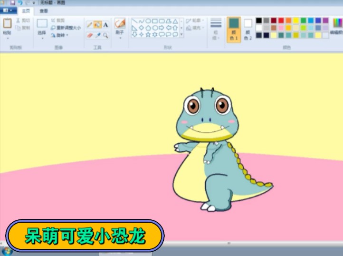
Task: Choose the Line shape
Action: [135, 21]
